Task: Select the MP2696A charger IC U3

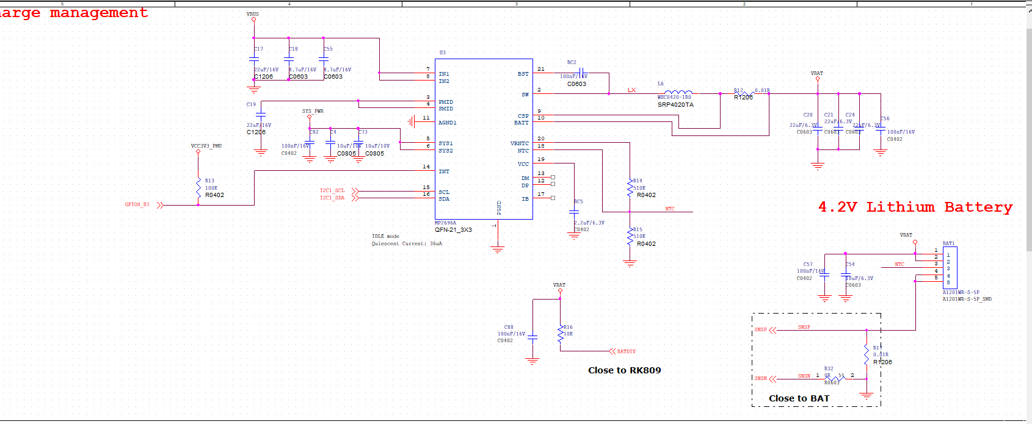Action: [483, 139]
